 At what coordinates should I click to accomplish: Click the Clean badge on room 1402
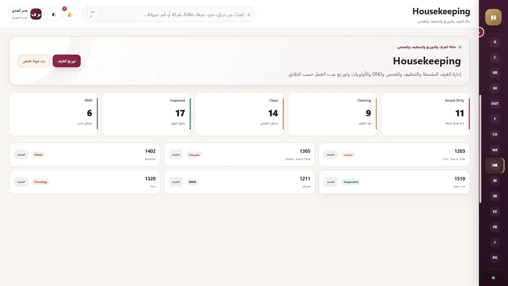pyautogui.click(x=38, y=155)
